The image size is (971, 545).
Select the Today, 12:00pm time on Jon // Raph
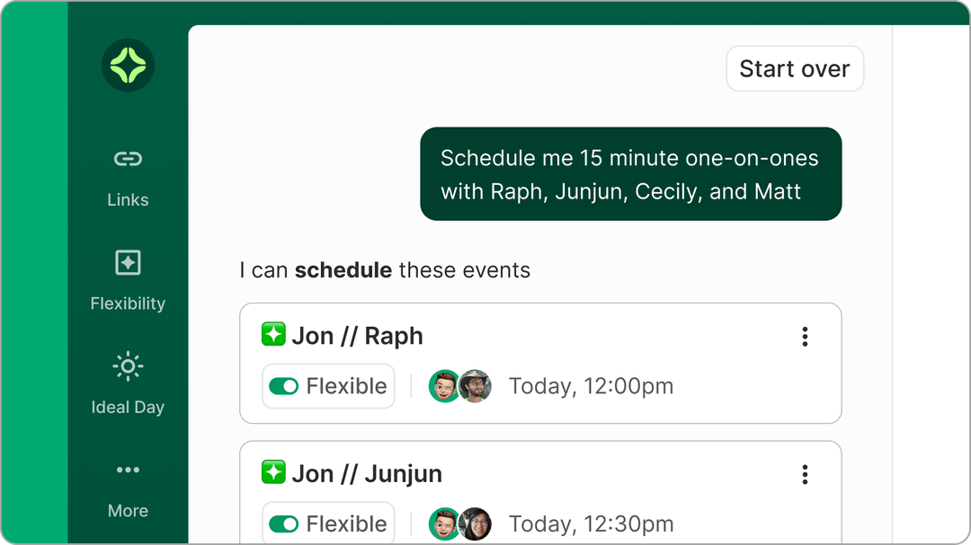pyautogui.click(x=591, y=386)
